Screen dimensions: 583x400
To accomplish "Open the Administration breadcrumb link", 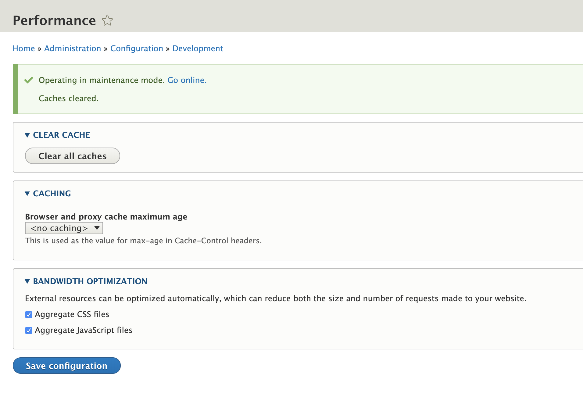I will (x=73, y=48).
